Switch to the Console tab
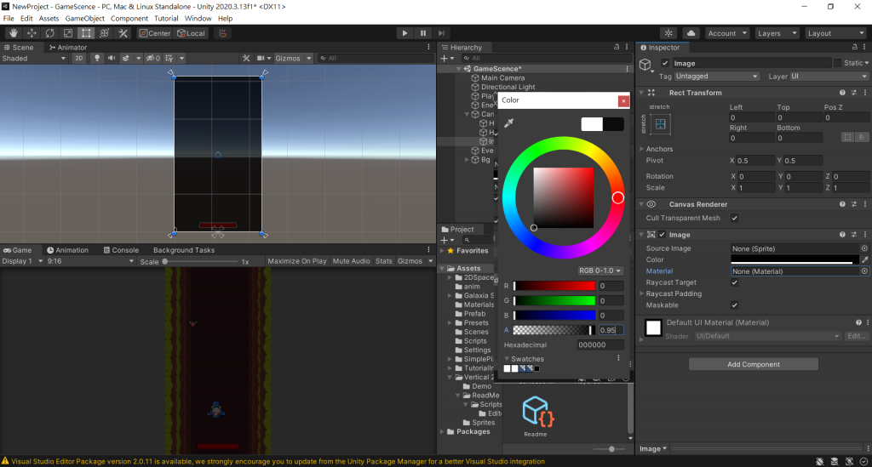The width and height of the screenshot is (872, 467). (x=121, y=250)
